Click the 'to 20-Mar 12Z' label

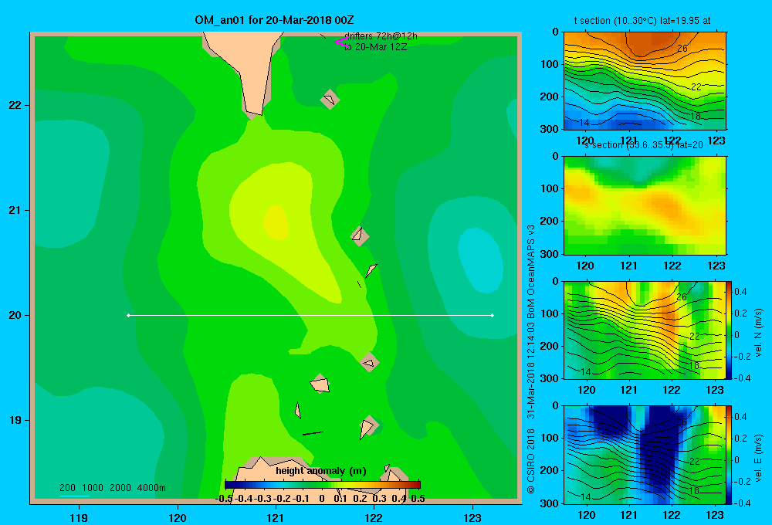pyautogui.click(x=376, y=47)
